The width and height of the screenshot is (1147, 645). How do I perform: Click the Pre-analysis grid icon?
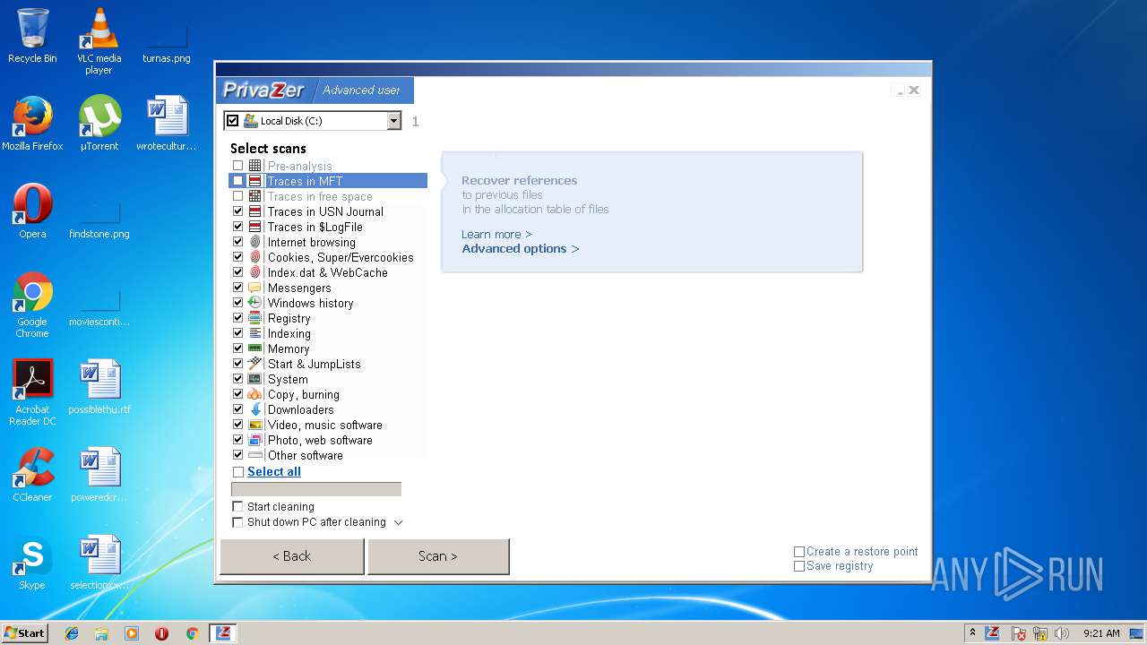coord(254,166)
